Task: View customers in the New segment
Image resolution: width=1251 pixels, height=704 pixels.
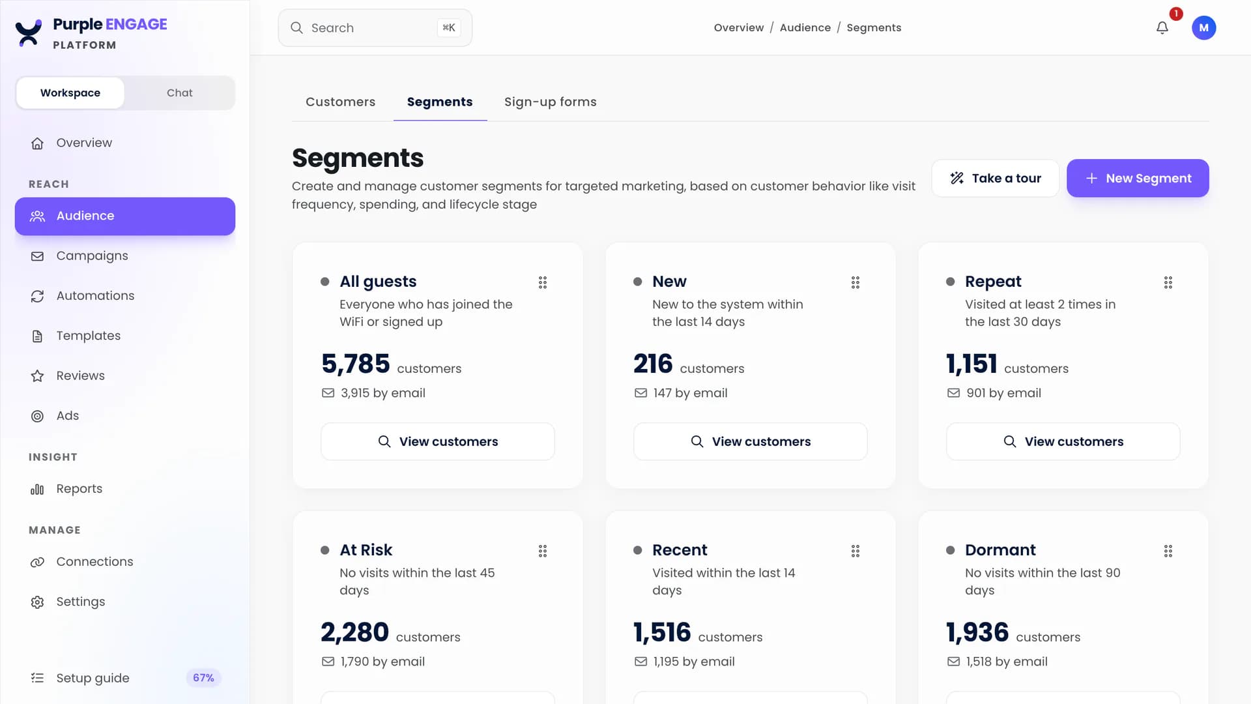Action: click(x=751, y=441)
